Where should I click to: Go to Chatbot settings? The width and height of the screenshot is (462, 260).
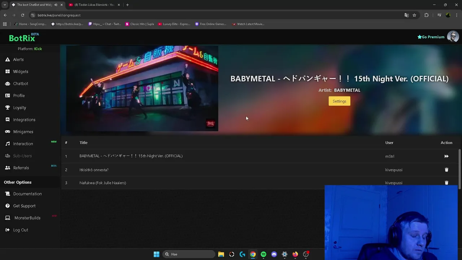21,83
